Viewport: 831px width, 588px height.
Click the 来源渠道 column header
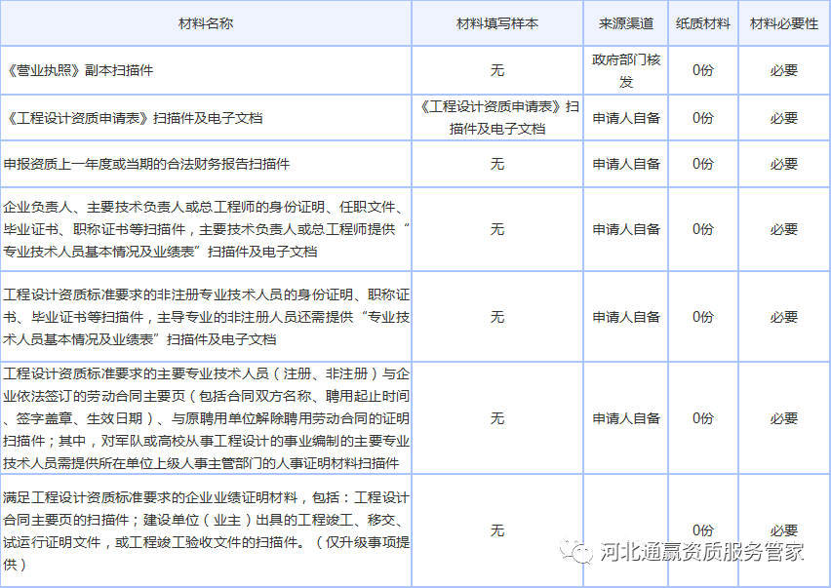coord(626,23)
